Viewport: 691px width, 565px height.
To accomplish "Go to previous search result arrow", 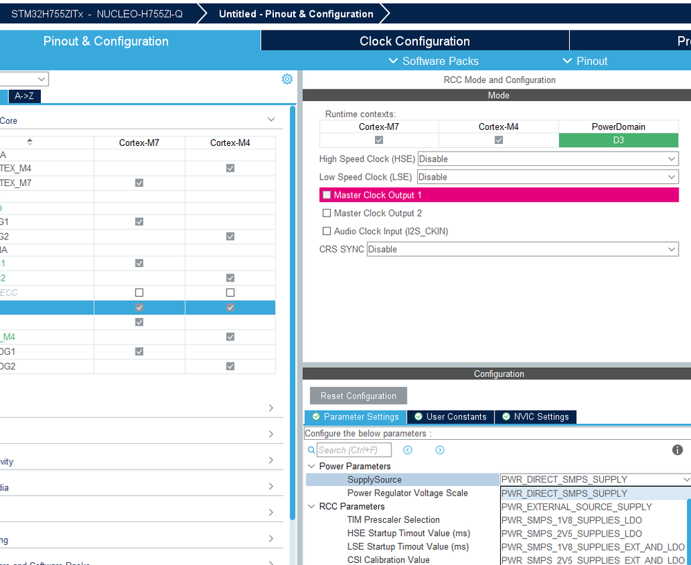I will pos(407,450).
